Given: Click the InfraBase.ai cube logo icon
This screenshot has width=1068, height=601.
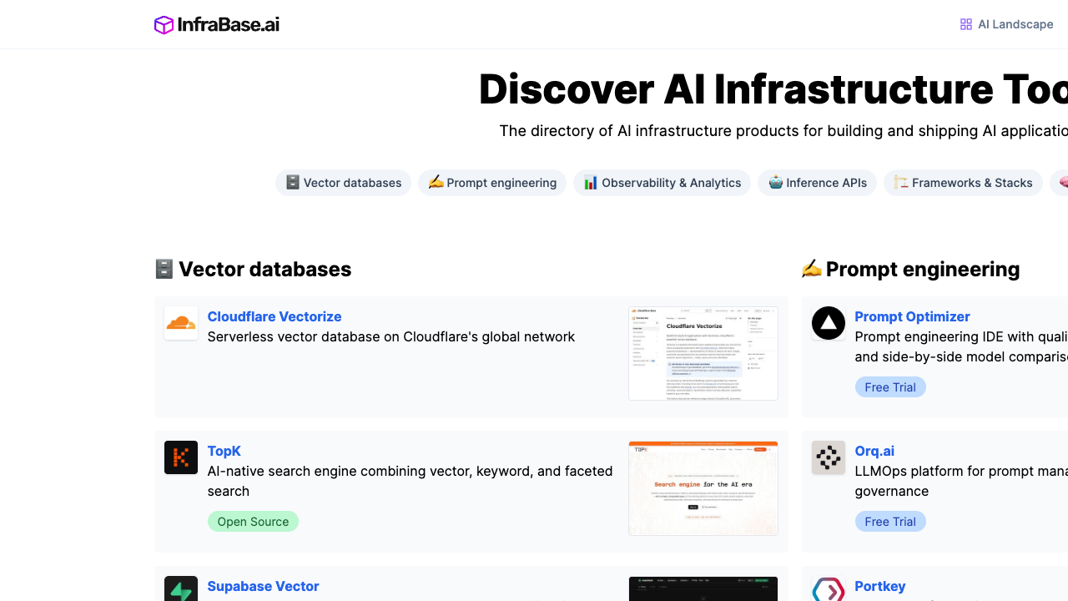Looking at the screenshot, I should [x=164, y=25].
